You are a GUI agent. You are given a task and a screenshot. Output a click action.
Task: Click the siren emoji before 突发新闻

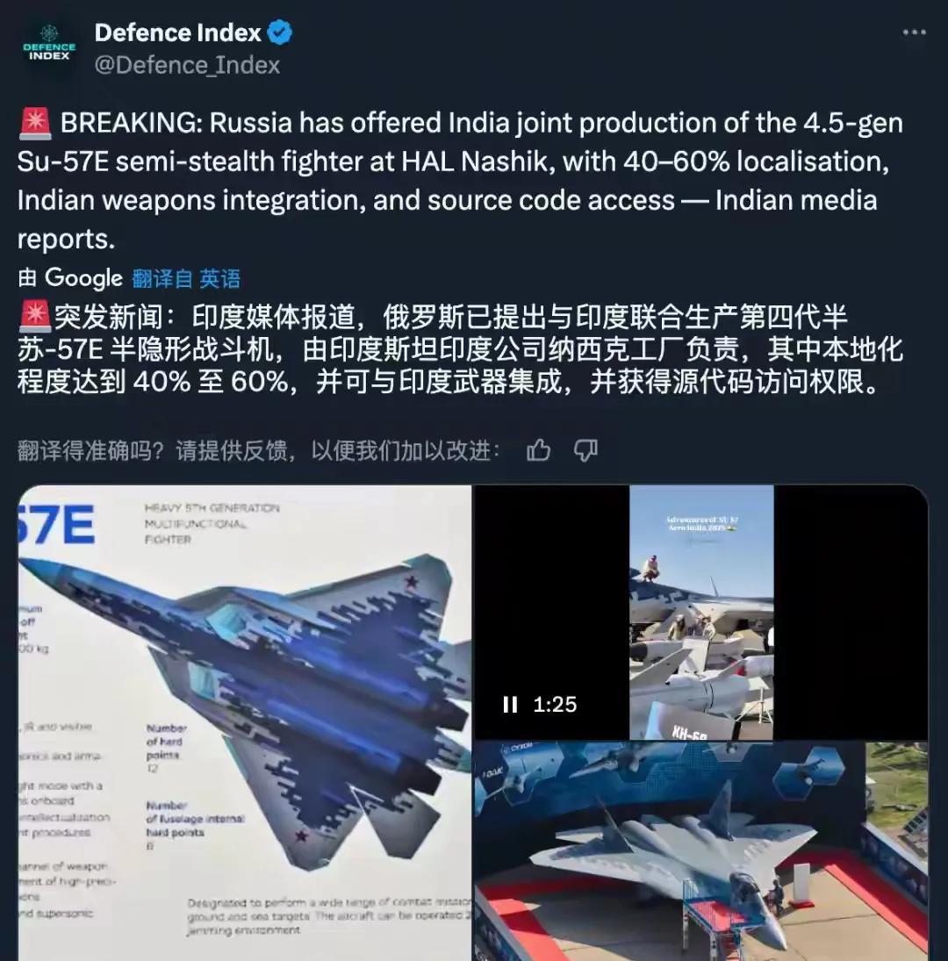pyautogui.click(x=35, y=316)
